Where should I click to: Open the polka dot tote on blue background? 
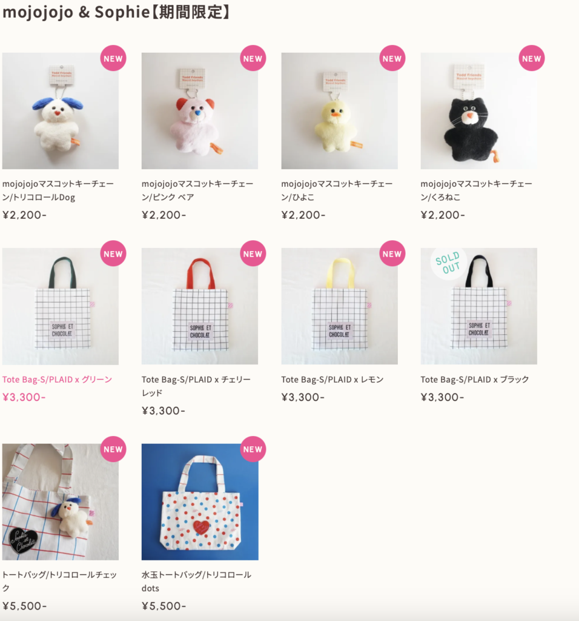200,502
